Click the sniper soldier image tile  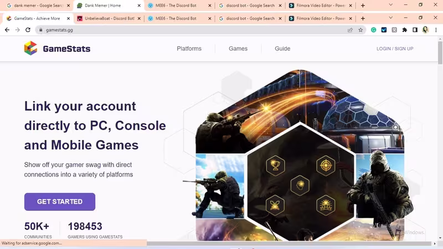point(219,186)
